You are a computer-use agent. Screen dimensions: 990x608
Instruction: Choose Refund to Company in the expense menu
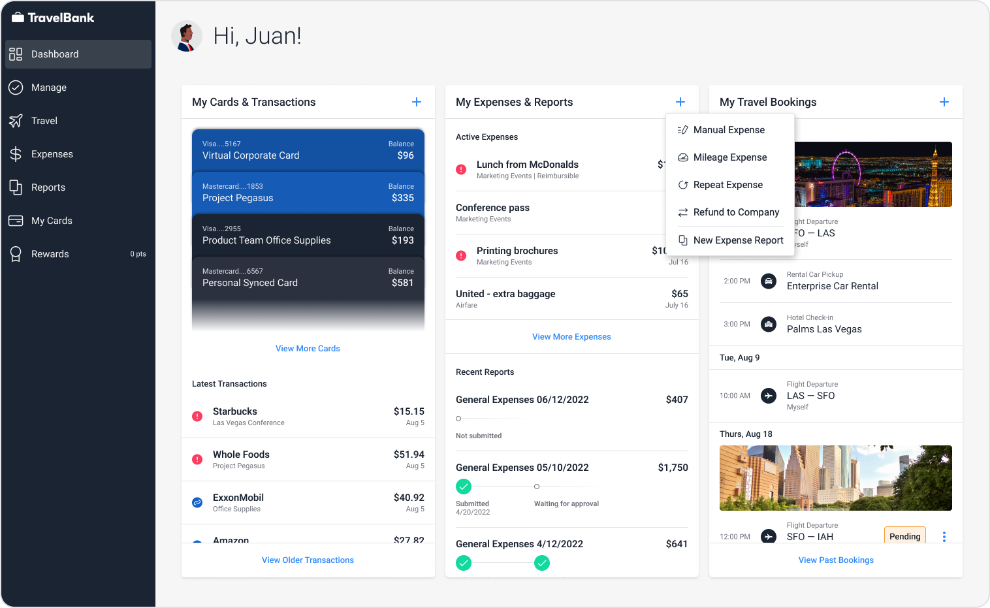click(736, 212)
